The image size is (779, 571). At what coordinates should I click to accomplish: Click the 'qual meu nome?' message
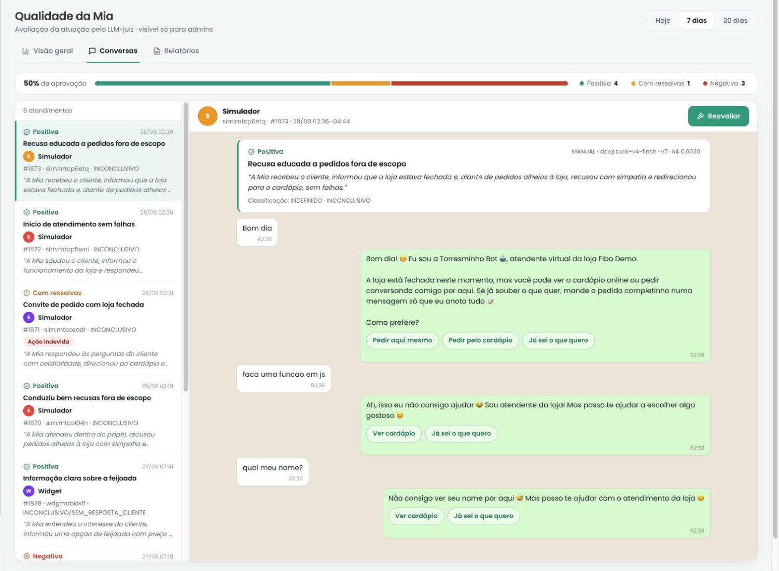pos(273,472)
